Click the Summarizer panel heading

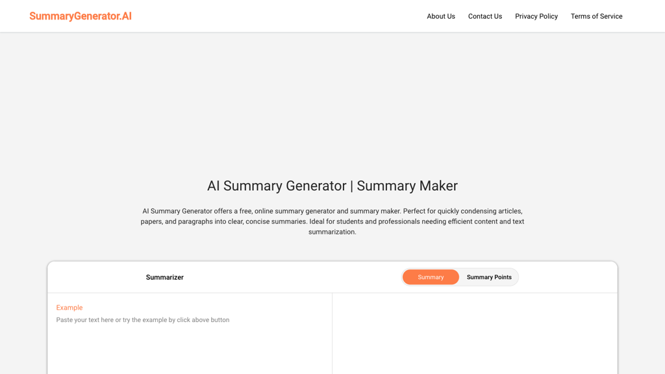164,277
